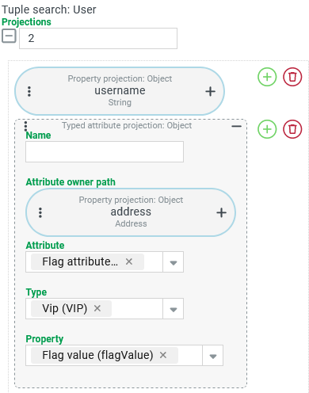Collapse the typed attribute projection panel
Image resolution: width=309 pixels, height=393 pixels.
click(236, 127)
